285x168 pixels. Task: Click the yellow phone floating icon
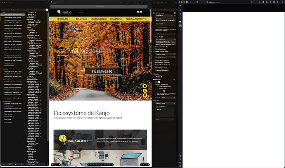pos(145,91)
